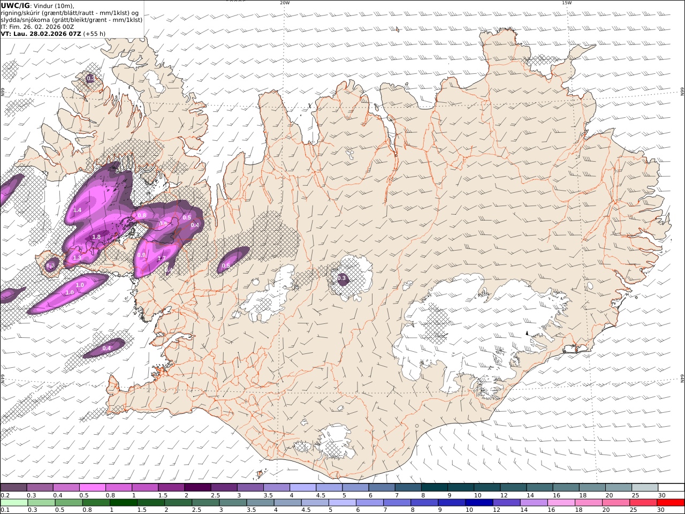Click the '0.9' precipitation value on map
This screenshot has height=514, width=685.
[x=141, y=255]
